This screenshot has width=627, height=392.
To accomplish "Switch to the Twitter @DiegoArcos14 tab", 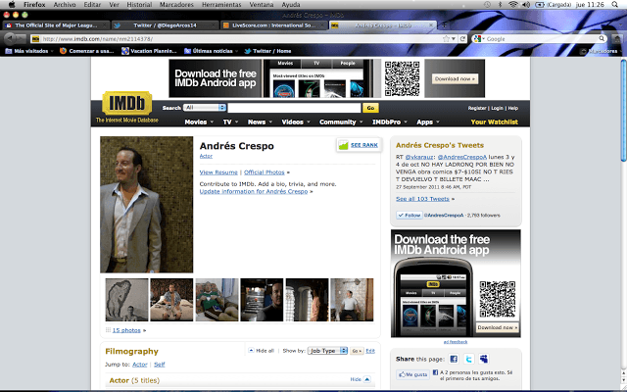I will pyautogui.click(x=165, y=25).
